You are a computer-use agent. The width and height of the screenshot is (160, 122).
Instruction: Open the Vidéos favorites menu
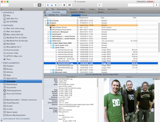click(83, 9)
